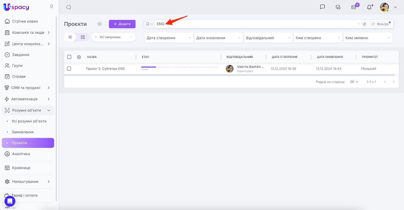Open the support chat widget

(x=10, y=201)
